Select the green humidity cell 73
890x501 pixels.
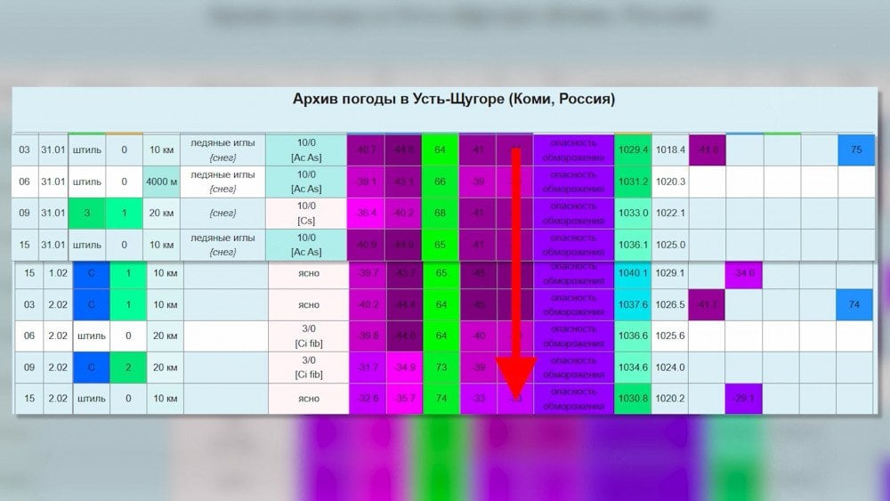point(440,367)
